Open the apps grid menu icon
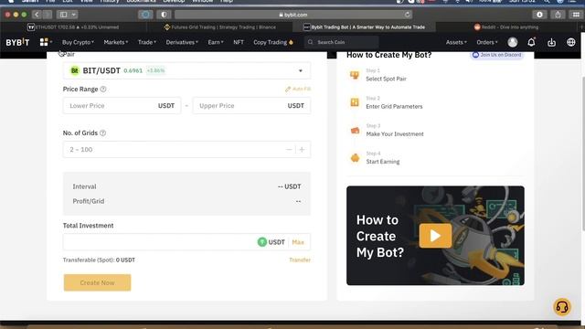 44,42
